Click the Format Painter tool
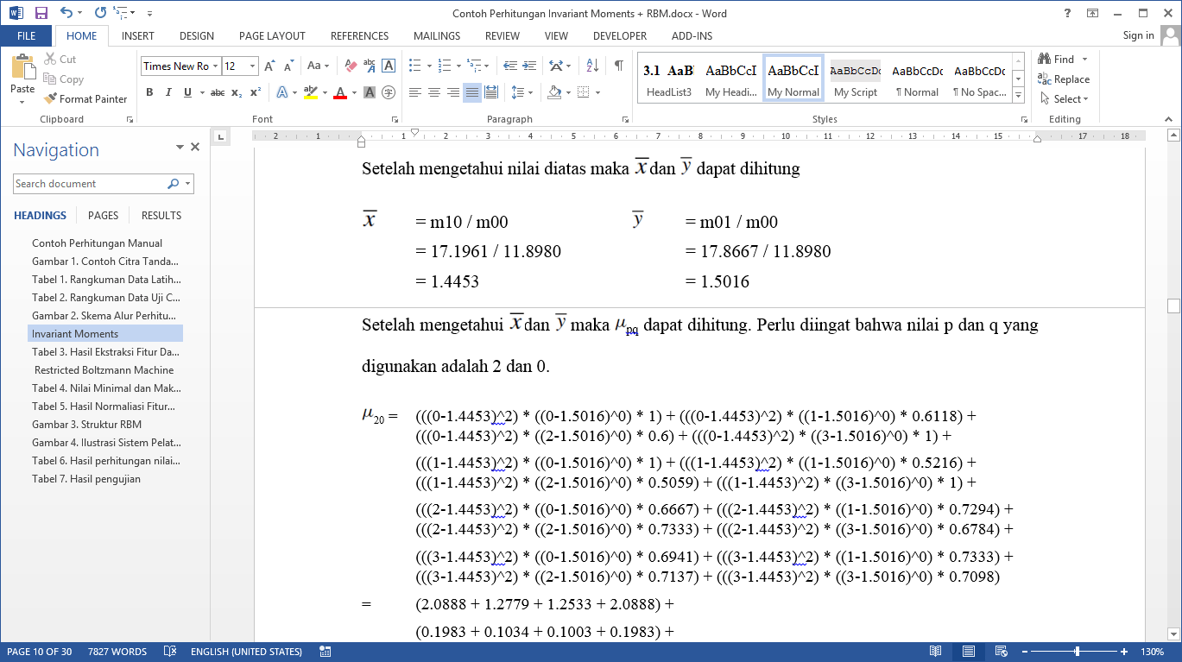This screenshot has height=662, width=1182. 85,99
